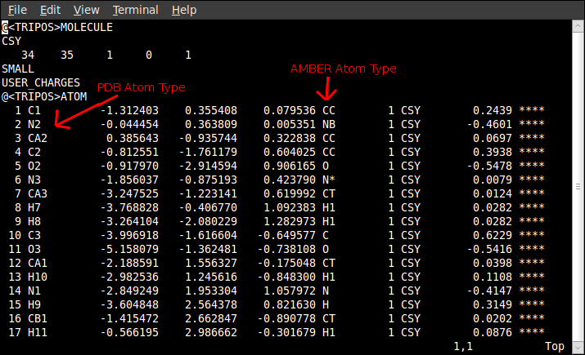The width and height of the screenshot is (585, 355).
Task: Click charge value -0.5478
Action: tap(489, 166)
